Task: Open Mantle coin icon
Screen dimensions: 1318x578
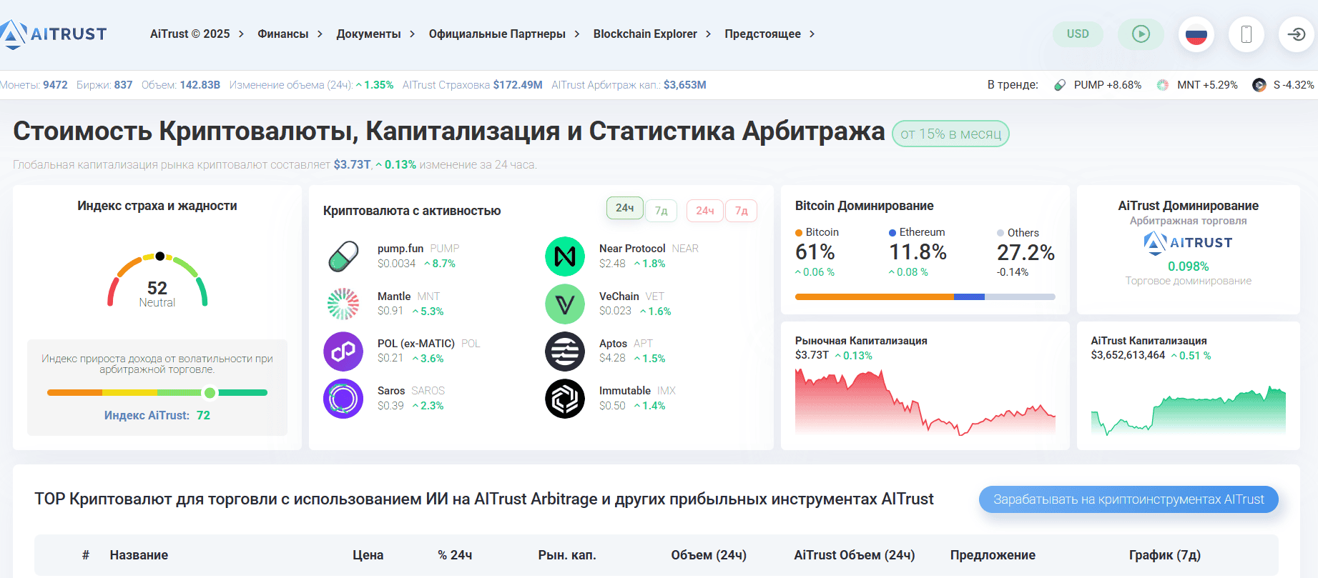Action: pos(343,304)
